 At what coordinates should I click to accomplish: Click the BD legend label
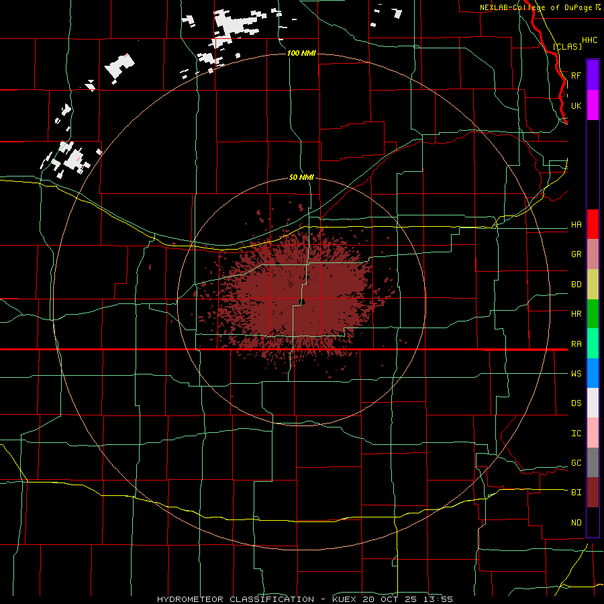[576, 285]
